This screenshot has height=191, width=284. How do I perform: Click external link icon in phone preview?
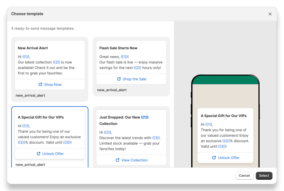tap(214, 158)
